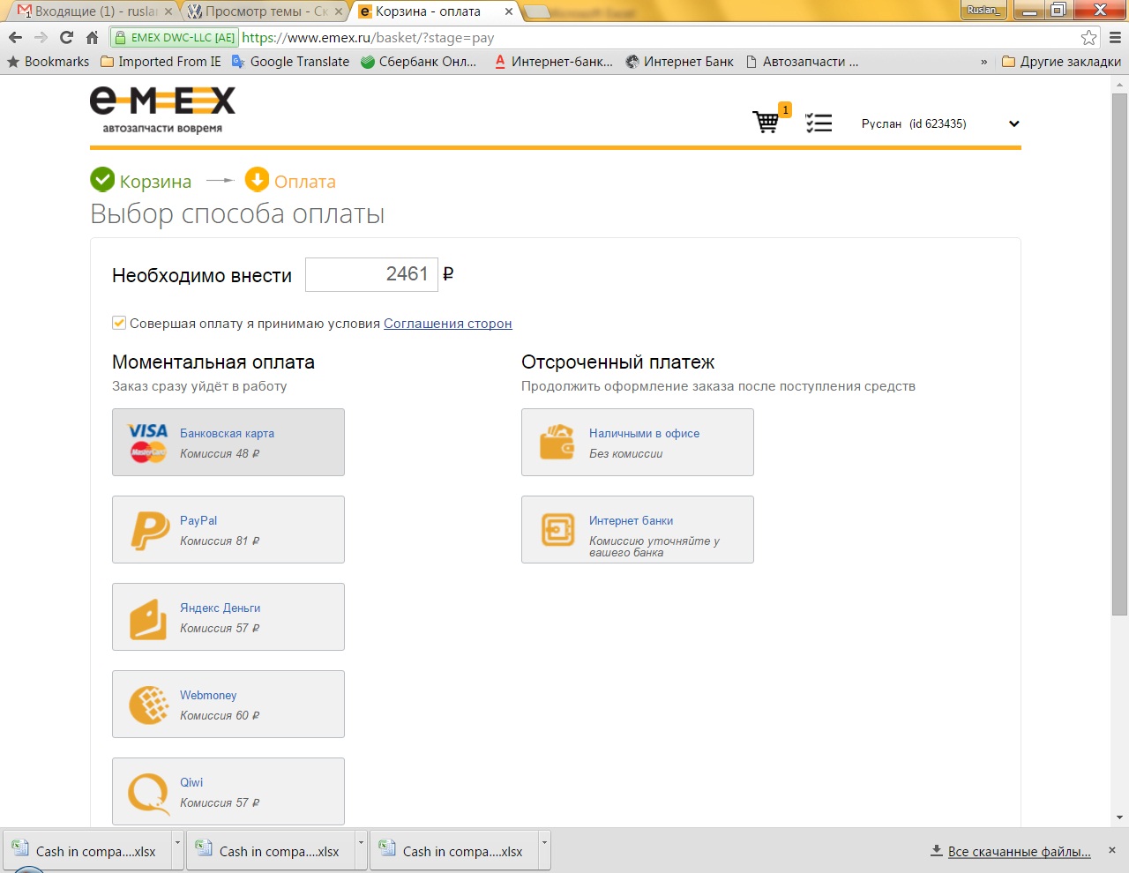This screenshot has height=873, width=1129.
Task: Select cash in office payment
Action: point(637,443)
